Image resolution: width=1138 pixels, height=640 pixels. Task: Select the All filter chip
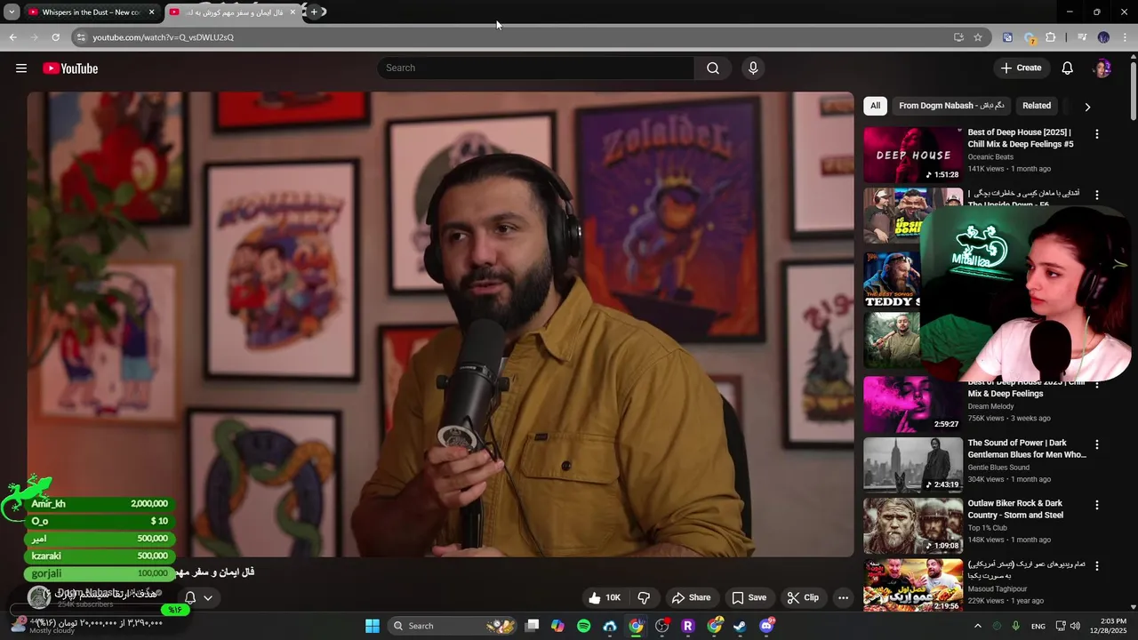tap(875, 106)
